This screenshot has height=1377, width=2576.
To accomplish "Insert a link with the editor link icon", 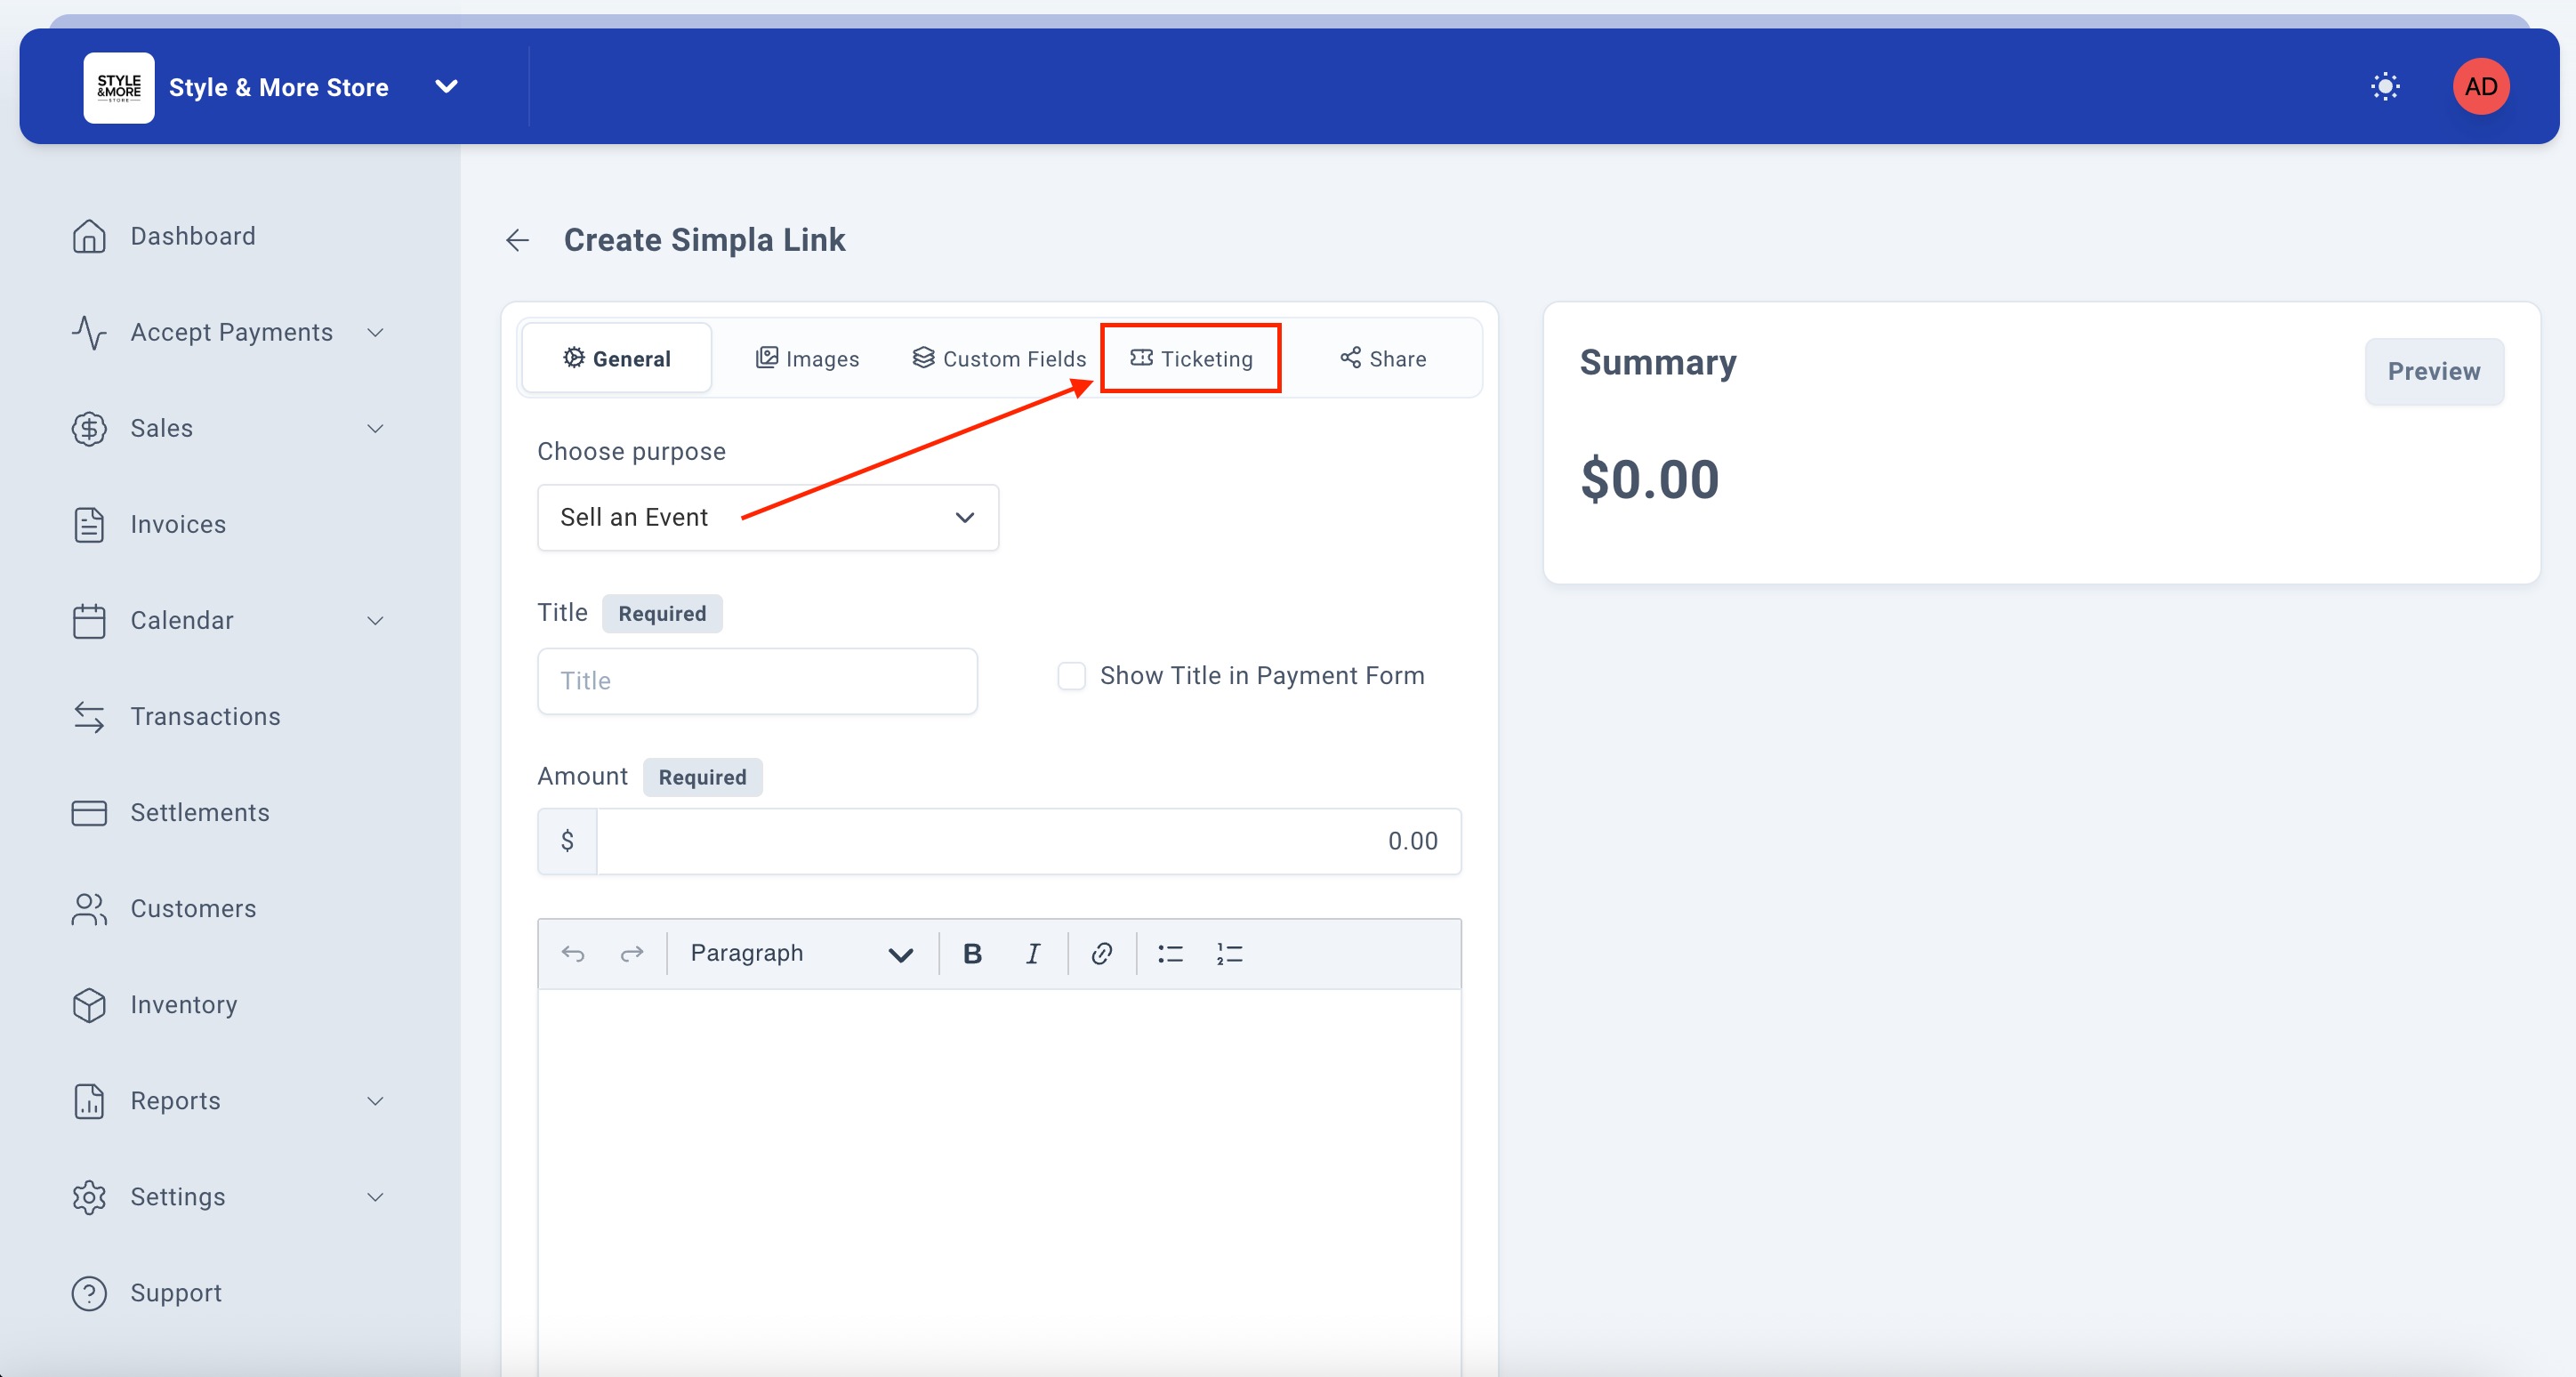I will point(1101,954).
